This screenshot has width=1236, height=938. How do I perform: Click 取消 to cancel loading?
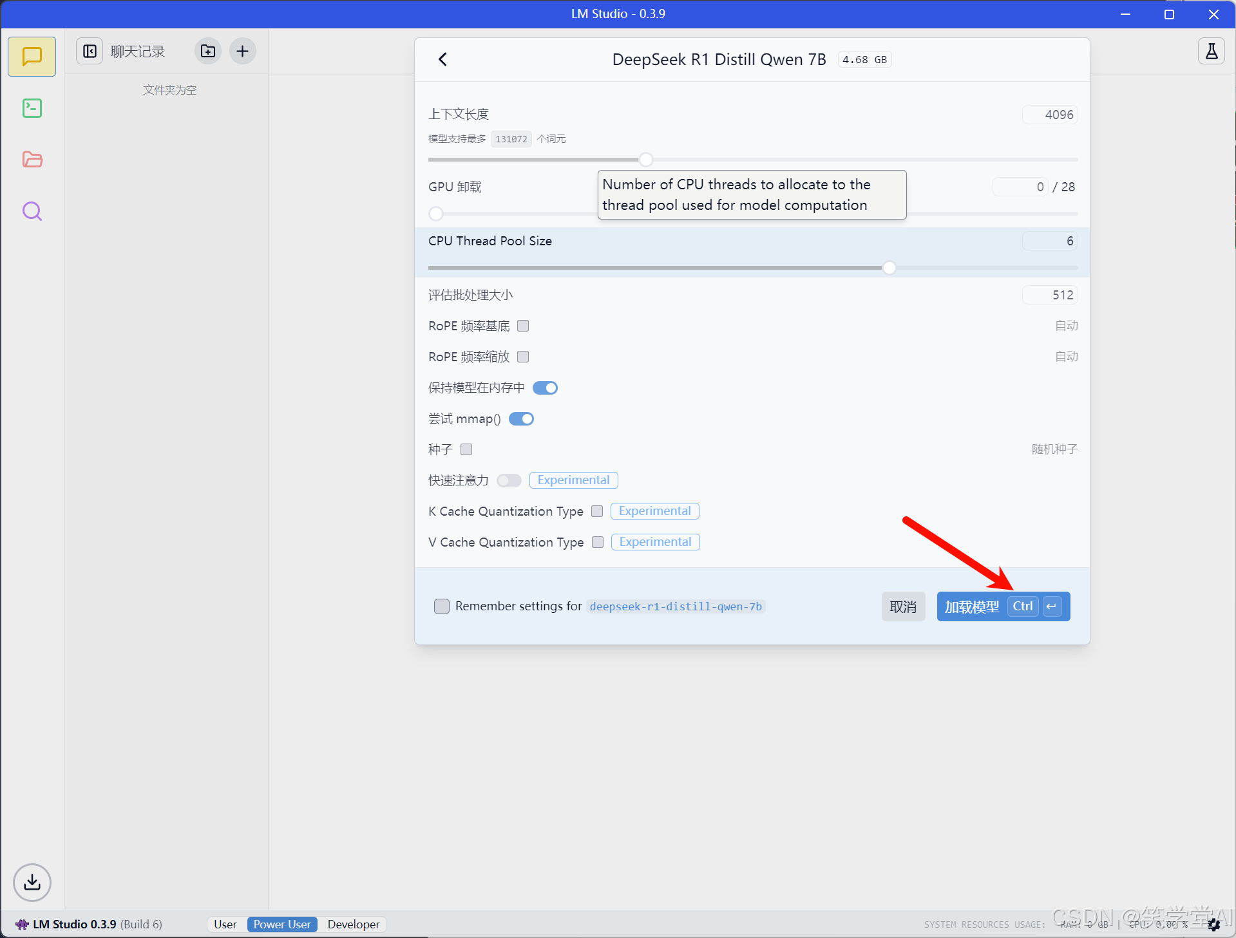click(x=903, y=606)
